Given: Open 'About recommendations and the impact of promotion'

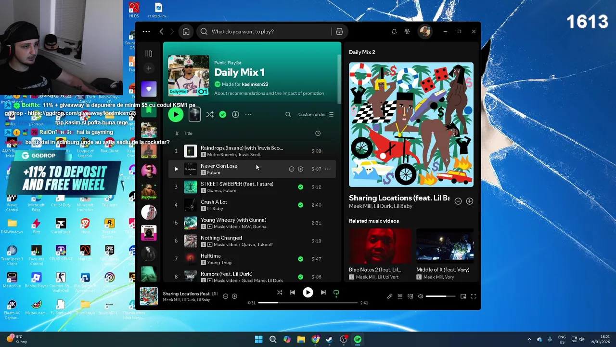Looking at the screenshot, I should click(x=269, y=93).
